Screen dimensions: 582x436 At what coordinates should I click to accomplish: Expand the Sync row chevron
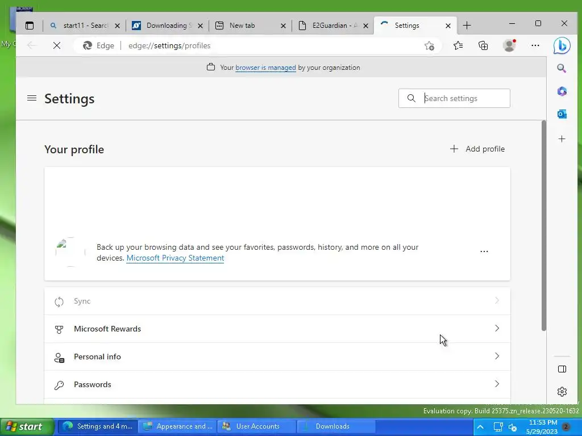[x=497, y=301]
